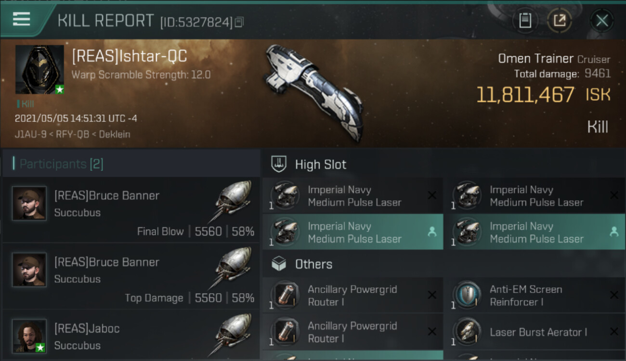Click X on top-right Imperial Navy Pulse Laser
Screen dimensions: 626x361
[614, 195]
